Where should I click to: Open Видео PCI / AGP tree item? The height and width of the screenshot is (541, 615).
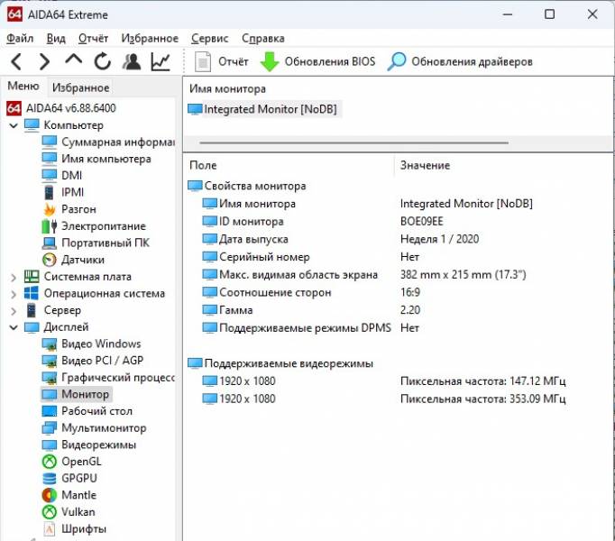93,361
